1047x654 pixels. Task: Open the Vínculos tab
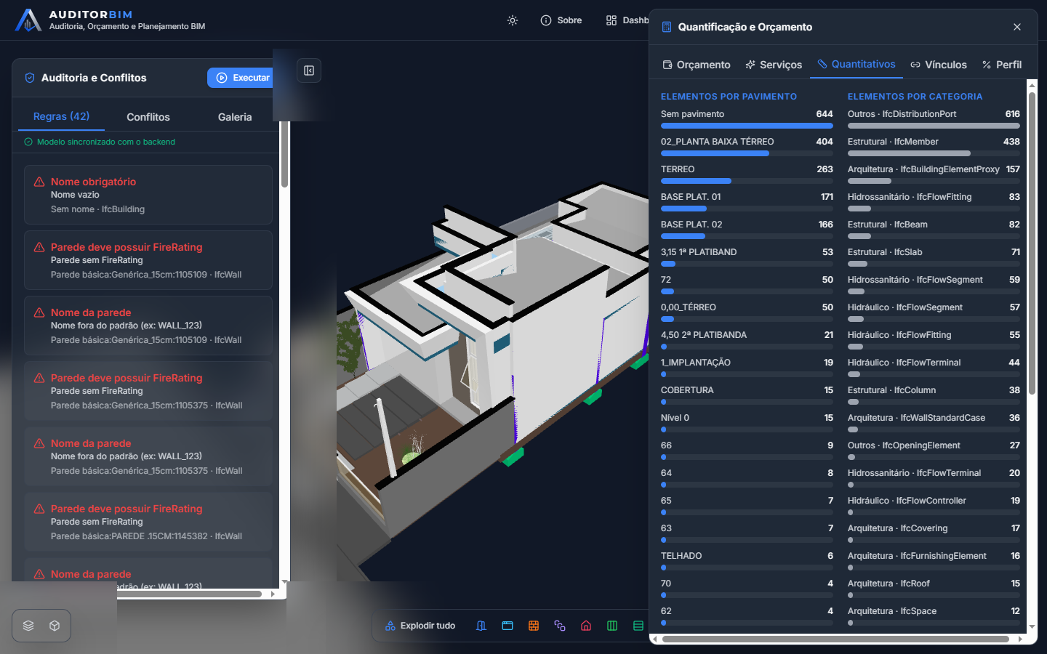coord(939,65)
